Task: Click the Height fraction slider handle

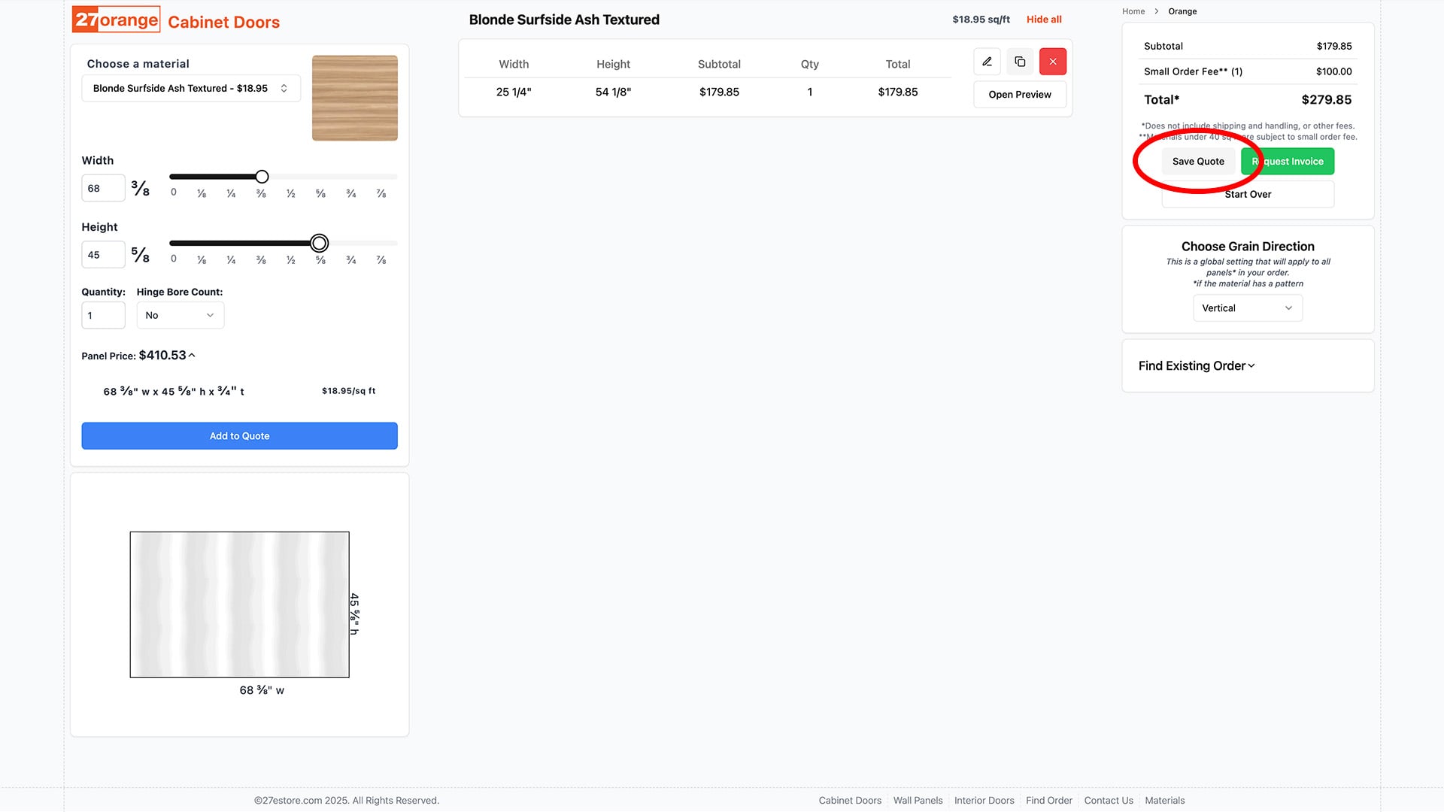Action: [319, 243]
